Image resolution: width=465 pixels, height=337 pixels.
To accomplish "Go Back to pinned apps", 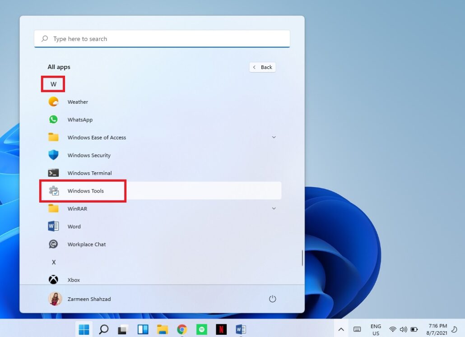I will [262, 67].
